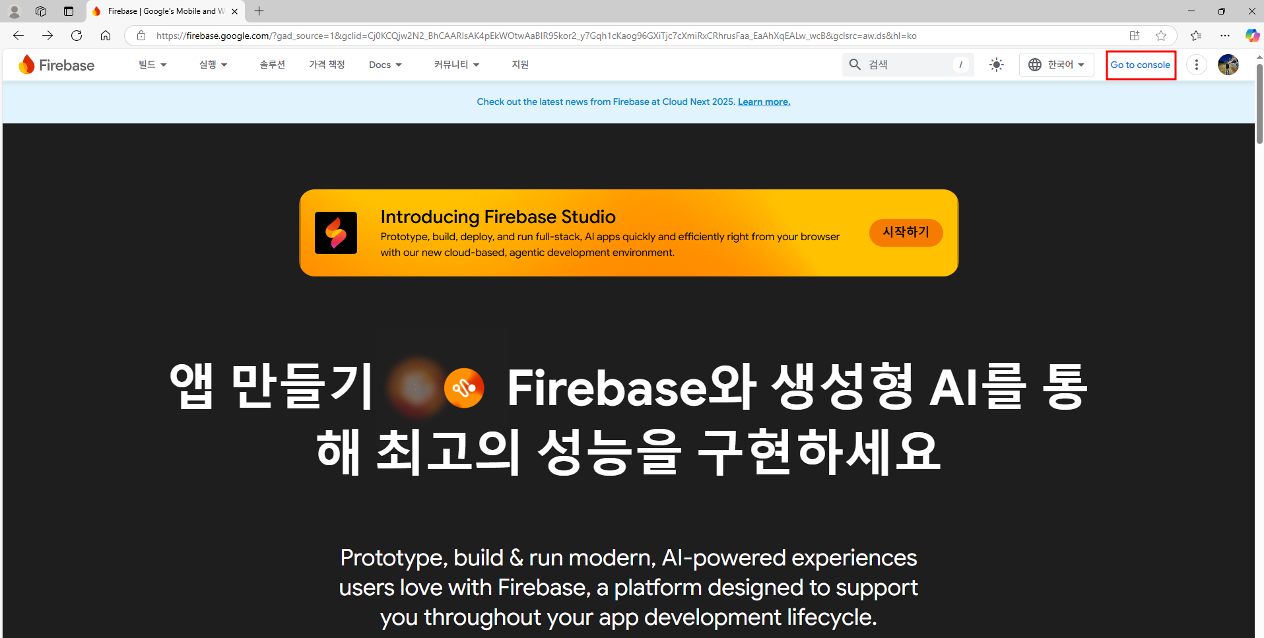Image resolution: width=1264 pixels, height=638 pixels.
Task: Click the Firebase flame logo
Action: point(26,65)
